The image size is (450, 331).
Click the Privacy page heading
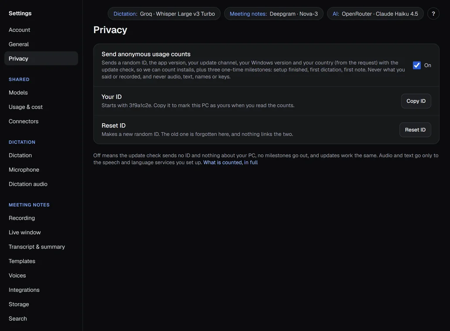point(110,30)
